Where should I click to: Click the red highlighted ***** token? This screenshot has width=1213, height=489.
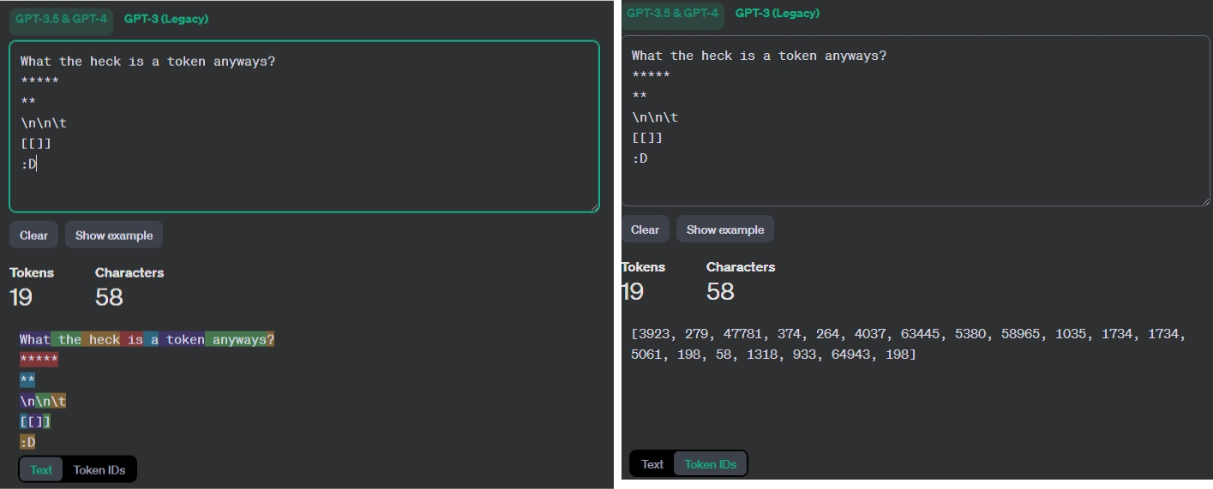tap(39, 360)
